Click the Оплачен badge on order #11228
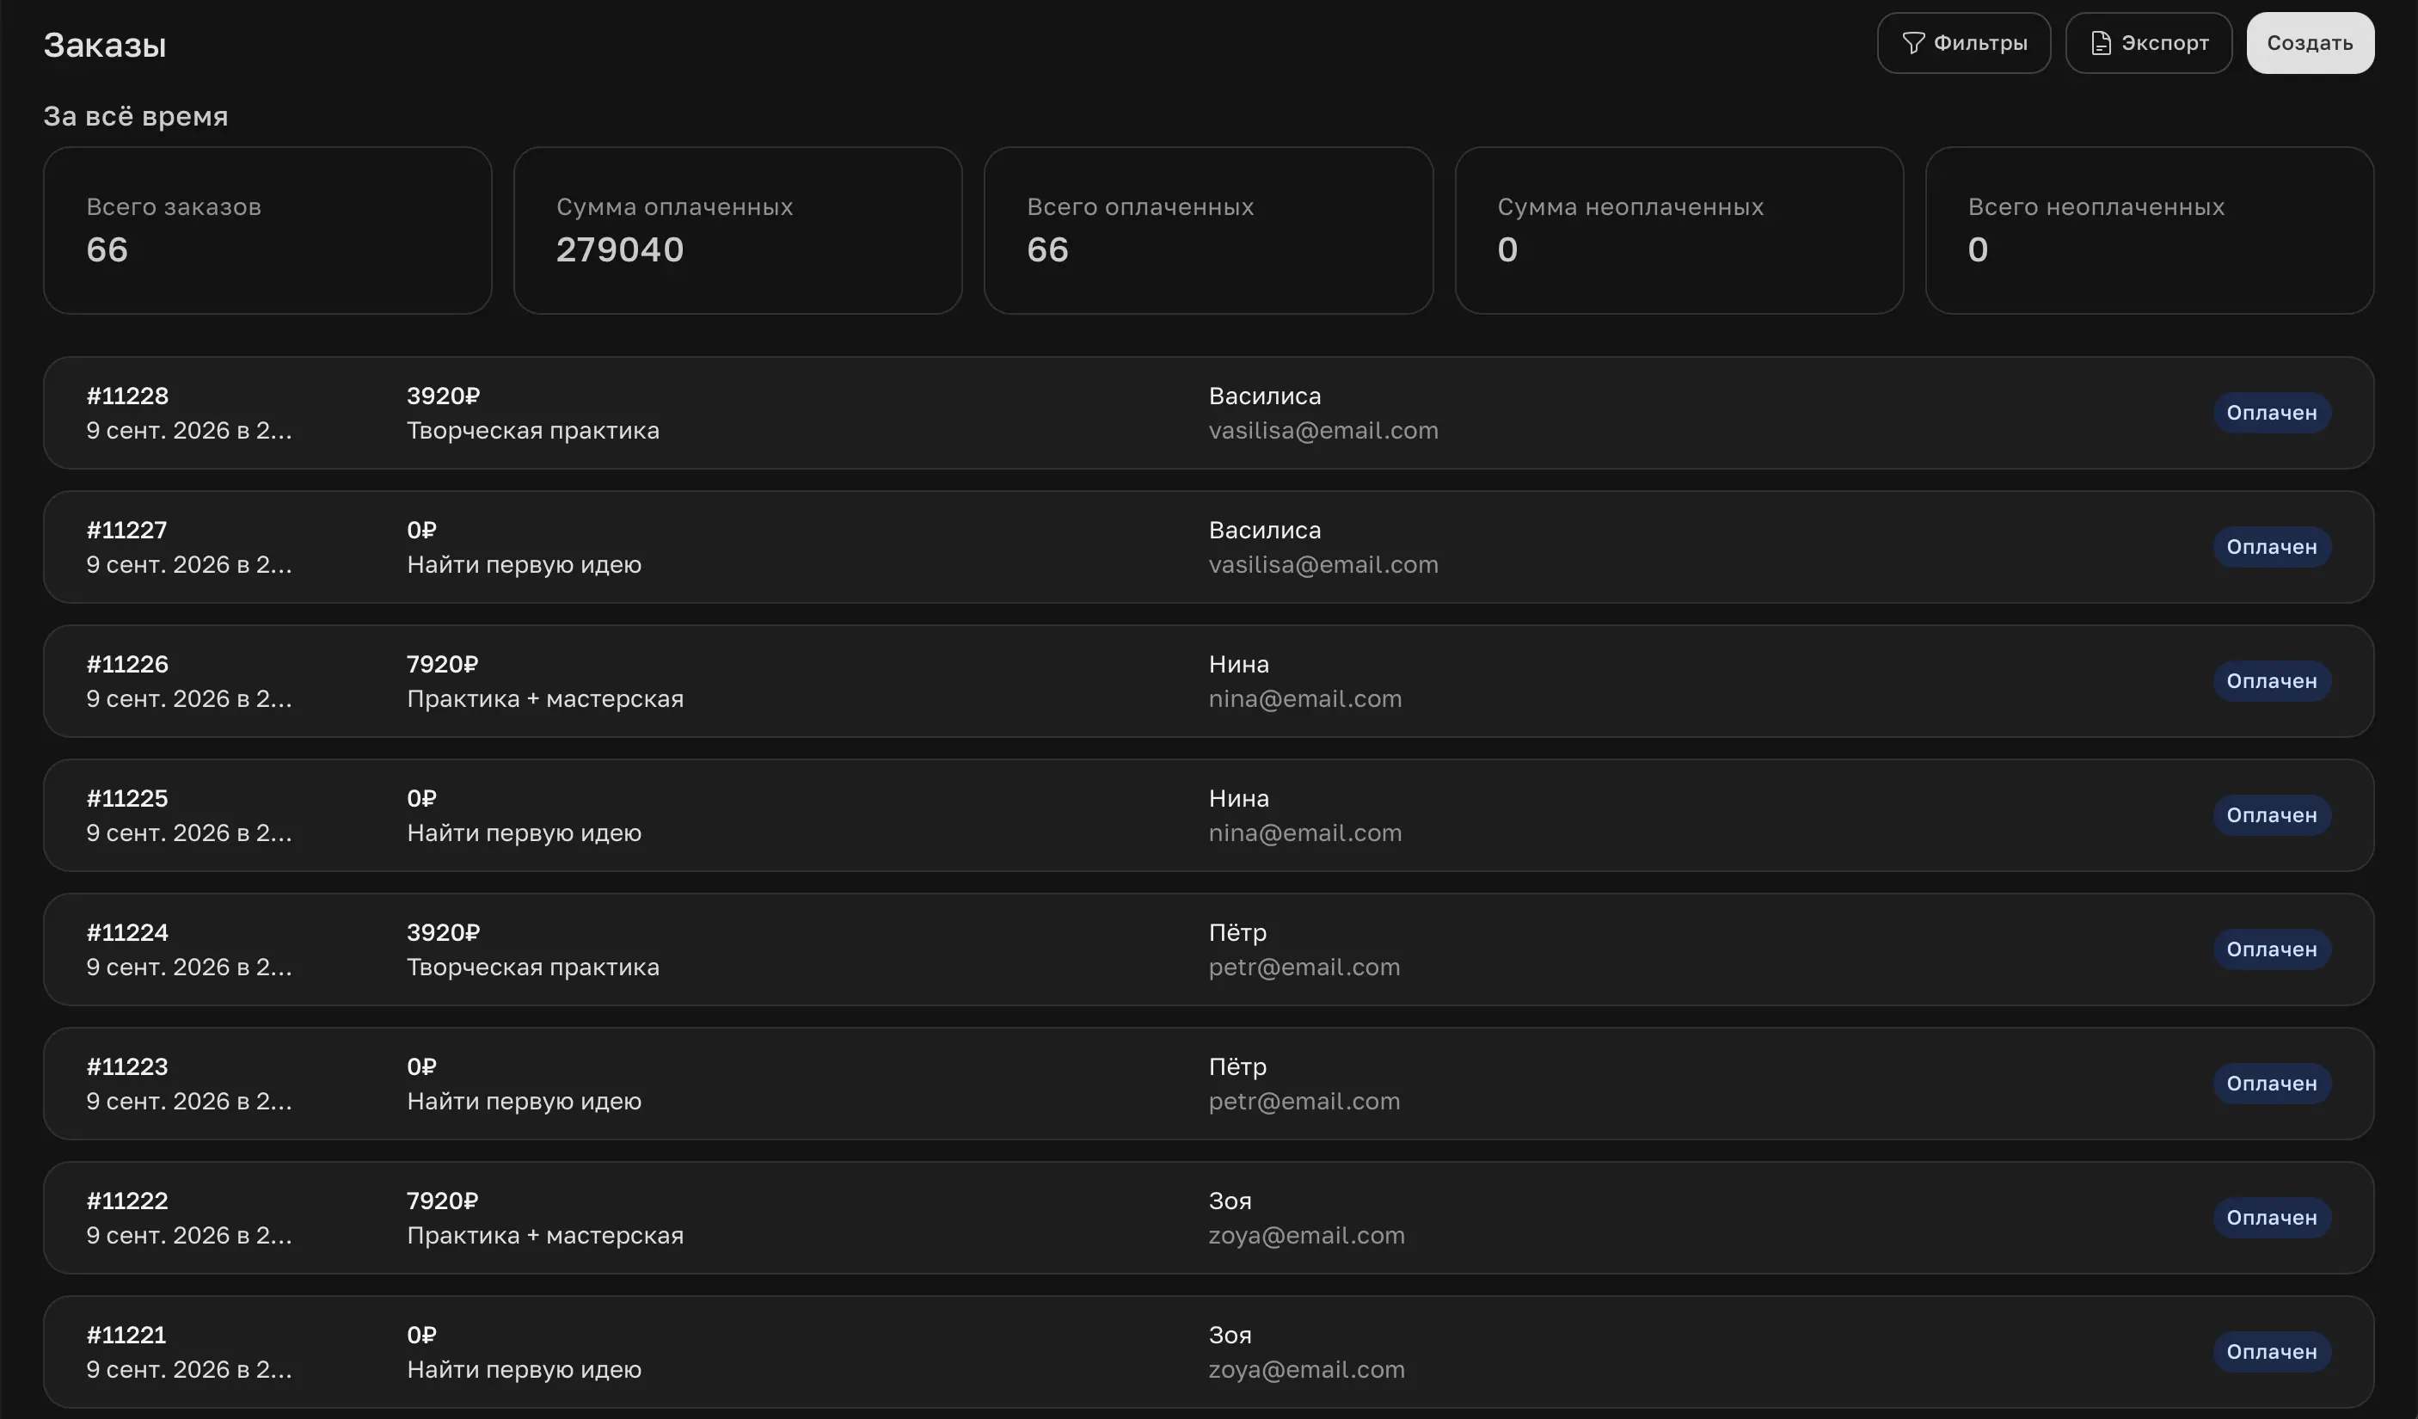Viewport: 2418px width, 1419px height. click(2271, 413)
